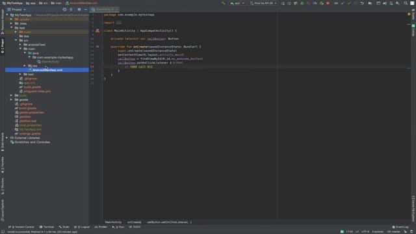The height and width of the screenshot is (234, 416).
Task: Click onCreate() breadcrumb below the editor
Action: pos(135,222)
